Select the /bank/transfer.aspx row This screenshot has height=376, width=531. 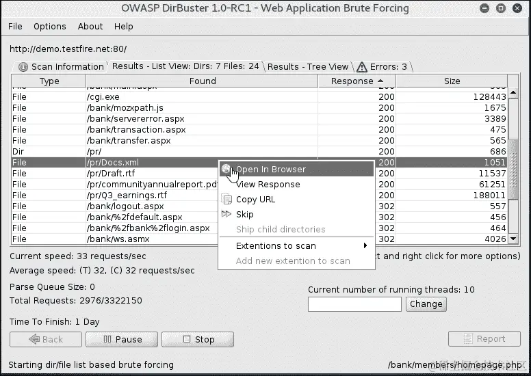coord(259,140)
